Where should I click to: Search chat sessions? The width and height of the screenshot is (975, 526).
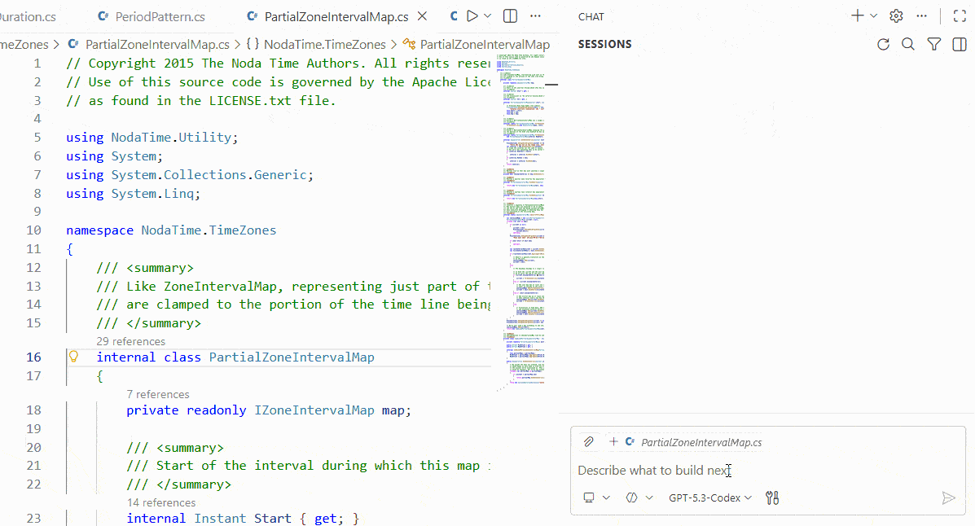pos(907,45)
